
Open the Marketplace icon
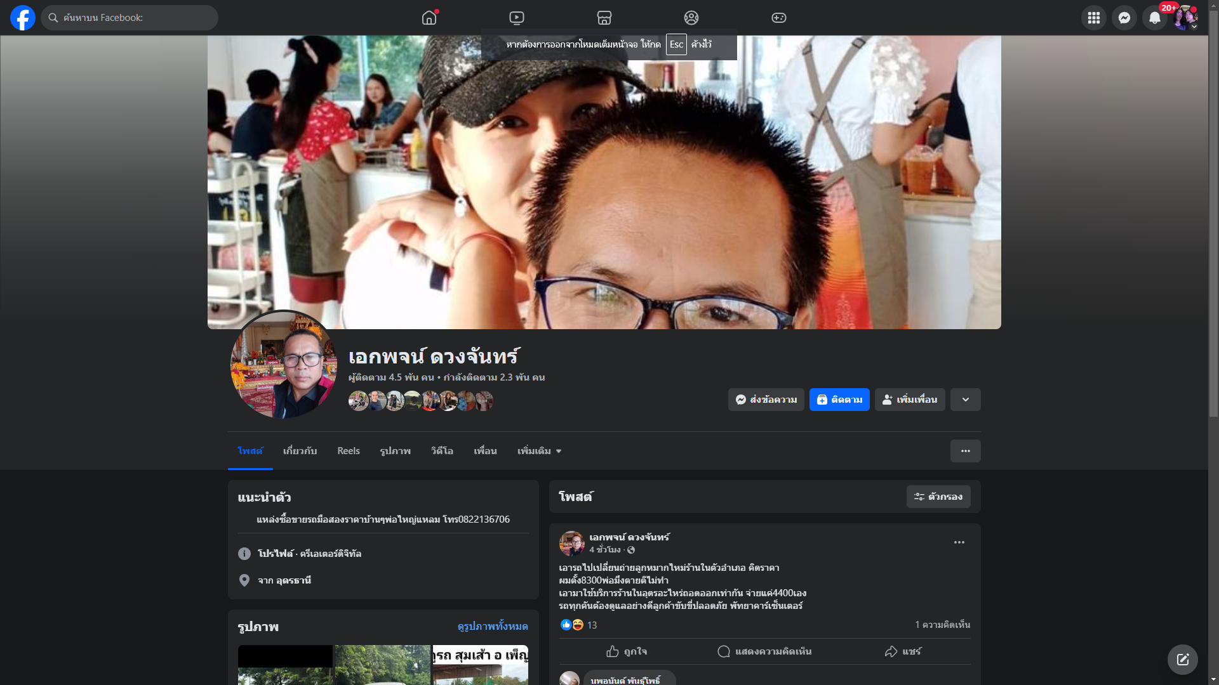click(604, 18)
